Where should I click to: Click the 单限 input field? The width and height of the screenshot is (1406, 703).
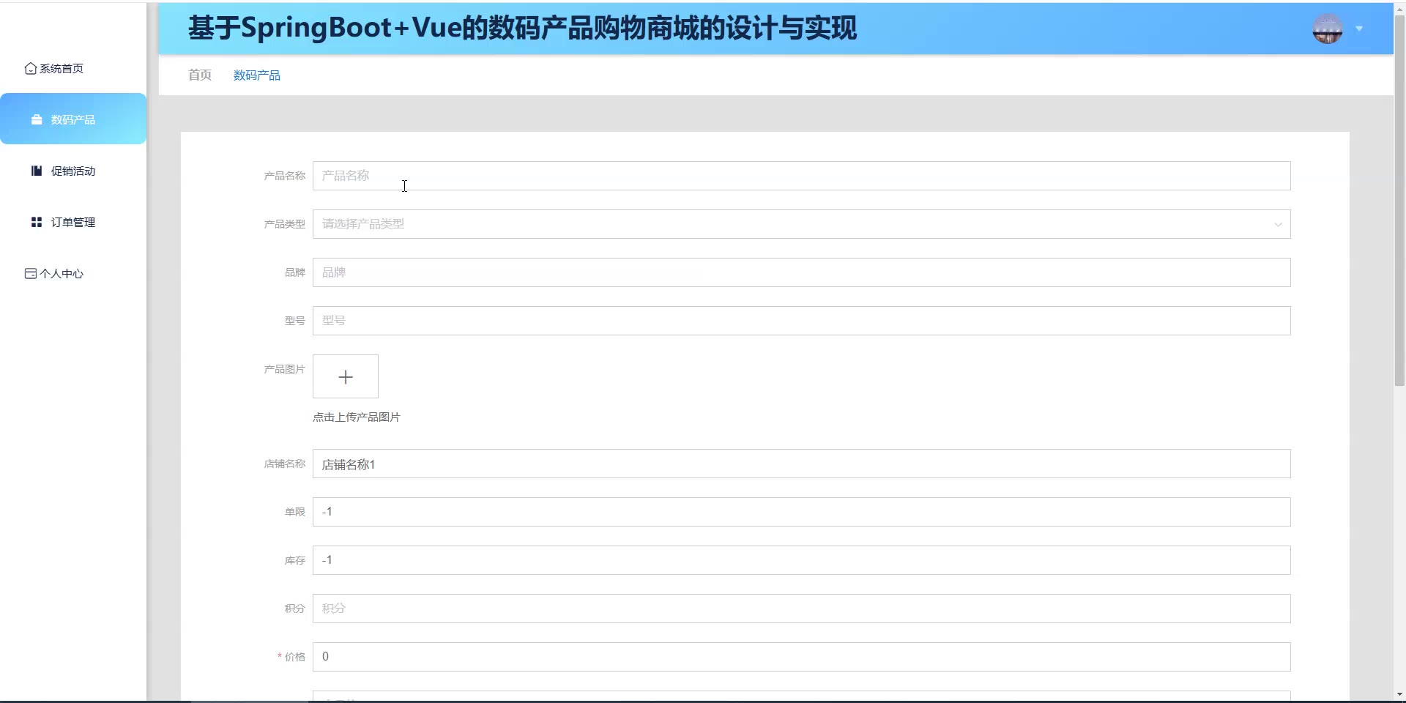801,512
